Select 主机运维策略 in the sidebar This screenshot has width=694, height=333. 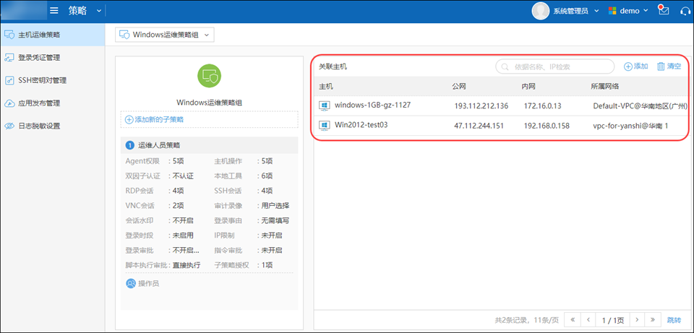(52, 35)
